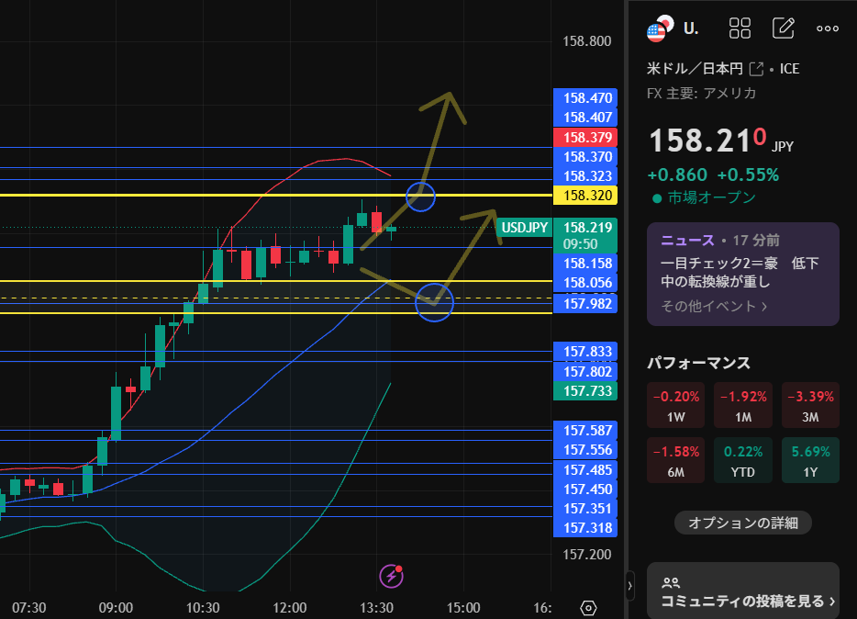This screenshot has width=857, height=619.
Task: Click the 157.587 price label
Action: pos(585,431)
